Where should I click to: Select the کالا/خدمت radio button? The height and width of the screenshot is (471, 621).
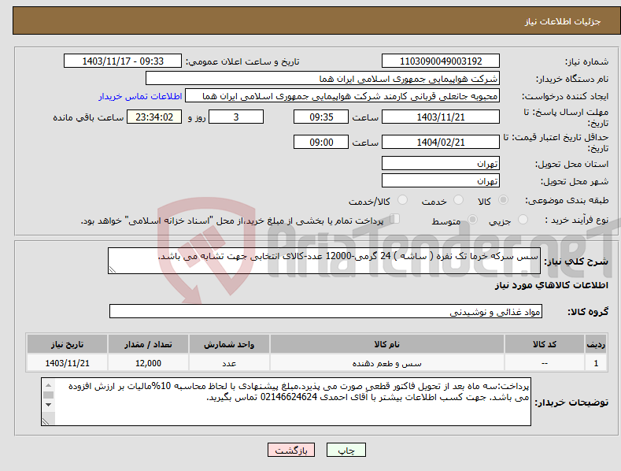pos(402,200)
